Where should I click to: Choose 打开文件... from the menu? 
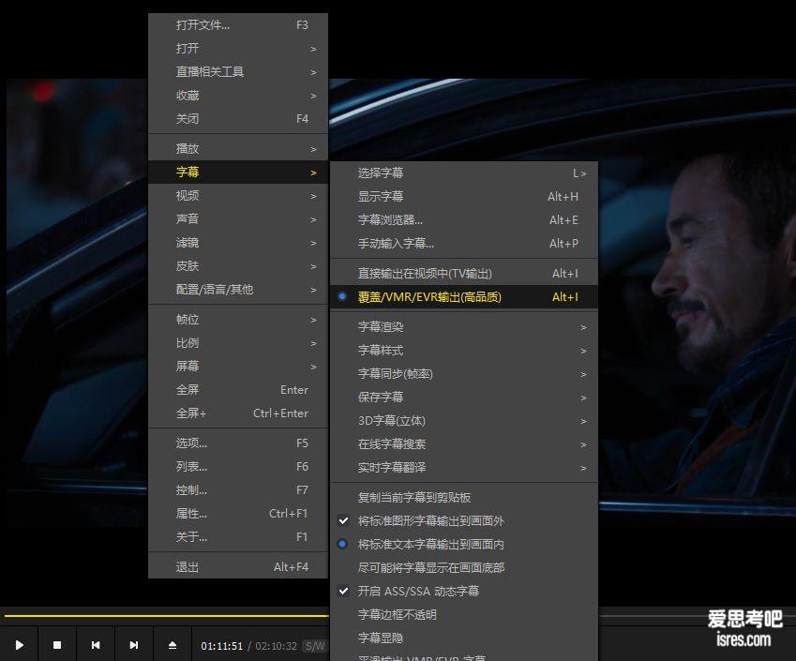point(237,25)
